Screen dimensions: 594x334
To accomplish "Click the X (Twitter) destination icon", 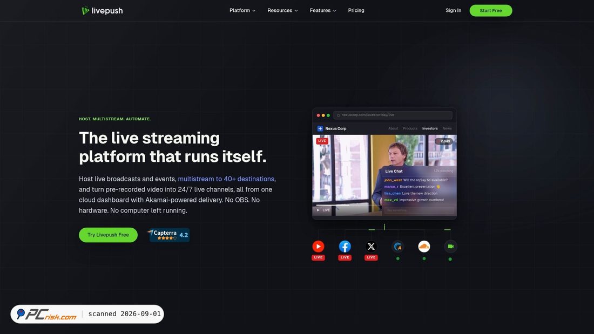I will point(372,247).
